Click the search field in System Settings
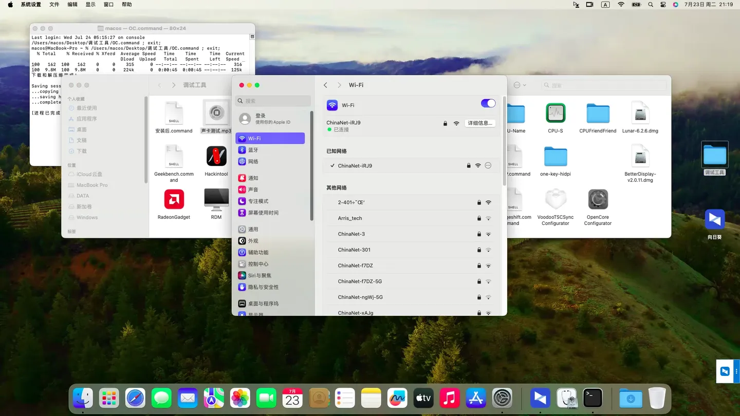 pos(273,101)
